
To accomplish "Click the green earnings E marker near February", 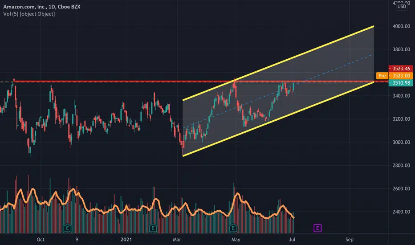I will 153,228.
